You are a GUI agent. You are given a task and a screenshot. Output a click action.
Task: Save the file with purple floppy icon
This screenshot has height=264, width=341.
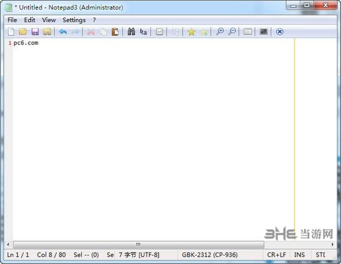pyautogui.click(x=35, y=32)
